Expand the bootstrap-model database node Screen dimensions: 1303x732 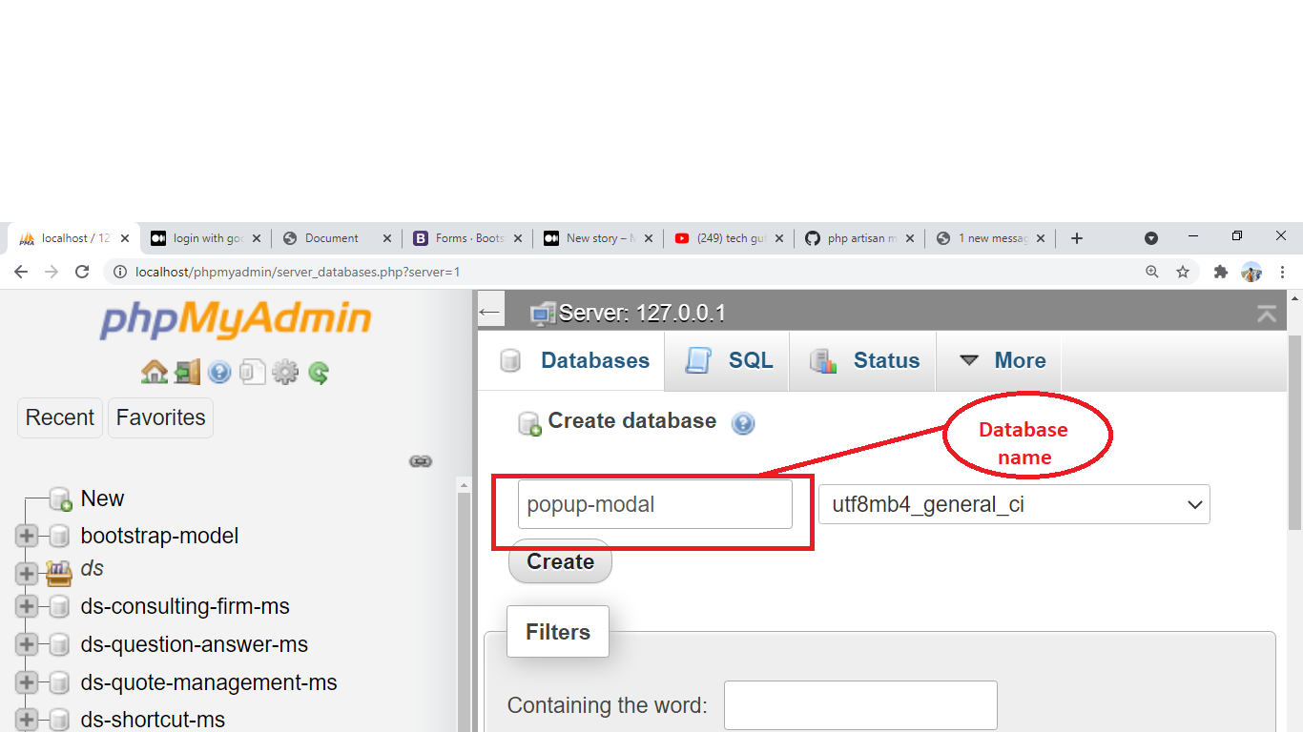pyautogui.click(x=27, y=536)
